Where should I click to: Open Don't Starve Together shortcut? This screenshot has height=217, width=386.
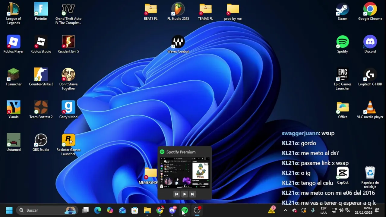point(68,79)
